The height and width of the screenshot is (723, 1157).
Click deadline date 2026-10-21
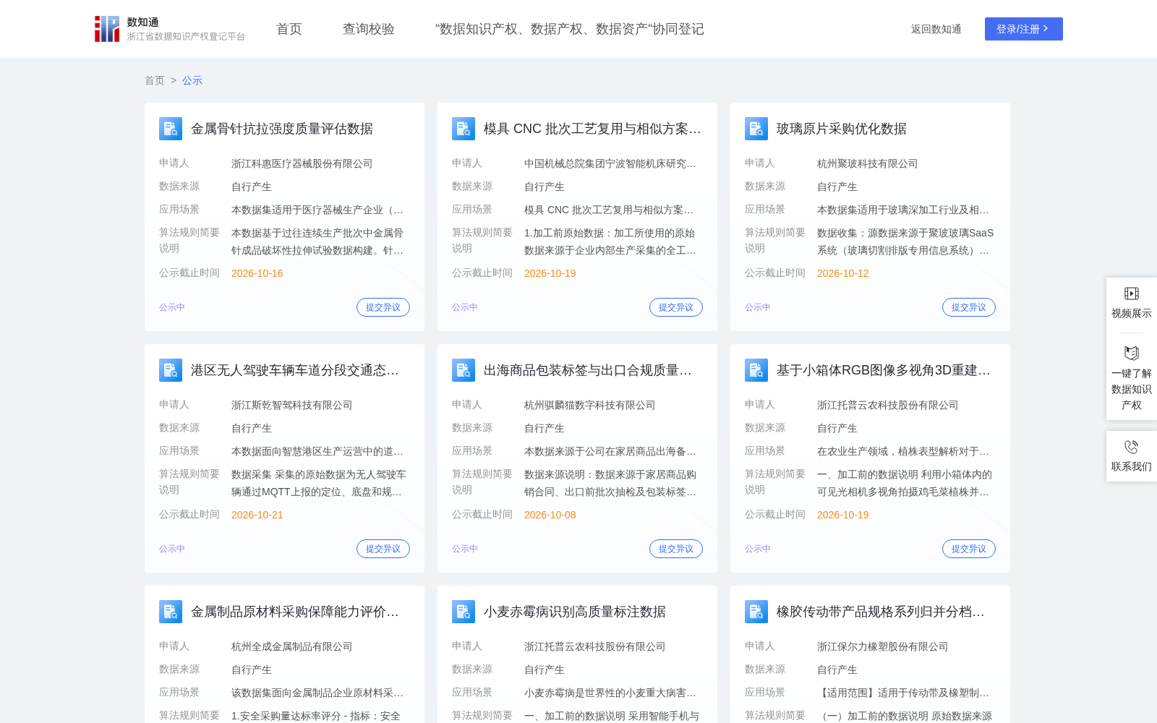pos(257,515)
